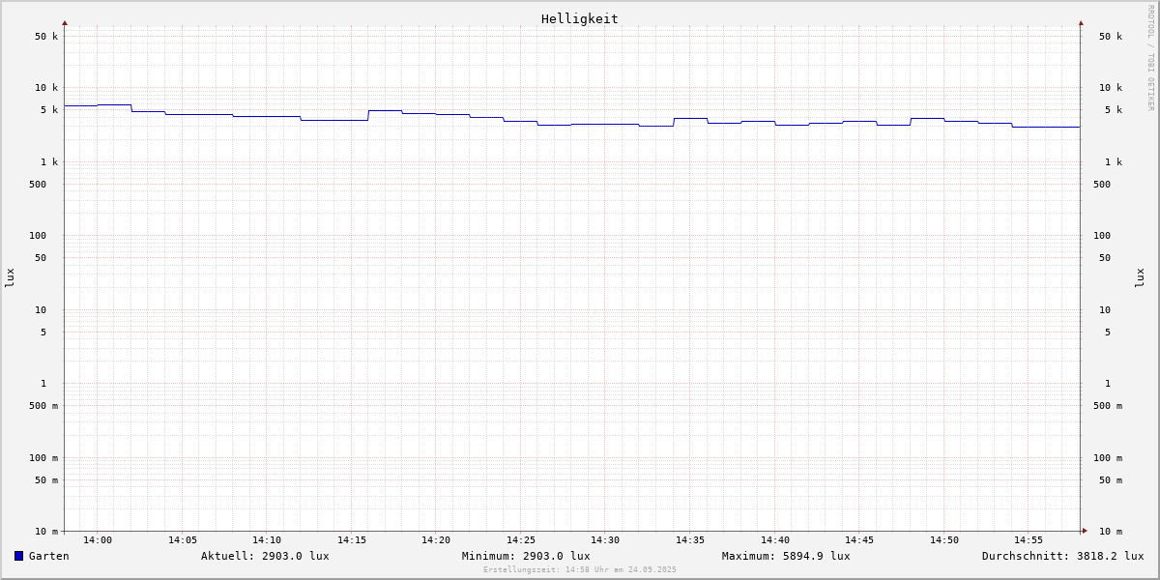This screenshot has width=1160, height=580.
Task: Click the 14:30 time axis label
Action: pos(605,540)
